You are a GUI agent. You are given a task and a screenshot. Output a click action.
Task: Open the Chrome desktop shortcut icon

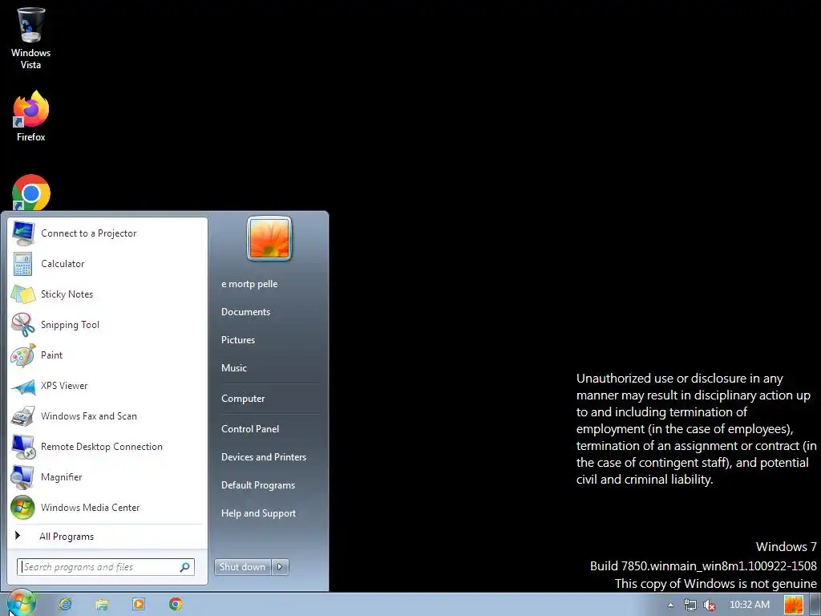[x=31, y=192]
